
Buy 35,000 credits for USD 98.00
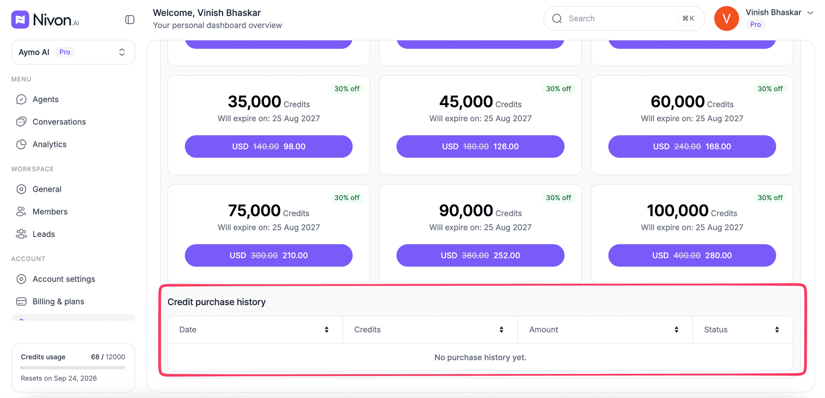269,146
